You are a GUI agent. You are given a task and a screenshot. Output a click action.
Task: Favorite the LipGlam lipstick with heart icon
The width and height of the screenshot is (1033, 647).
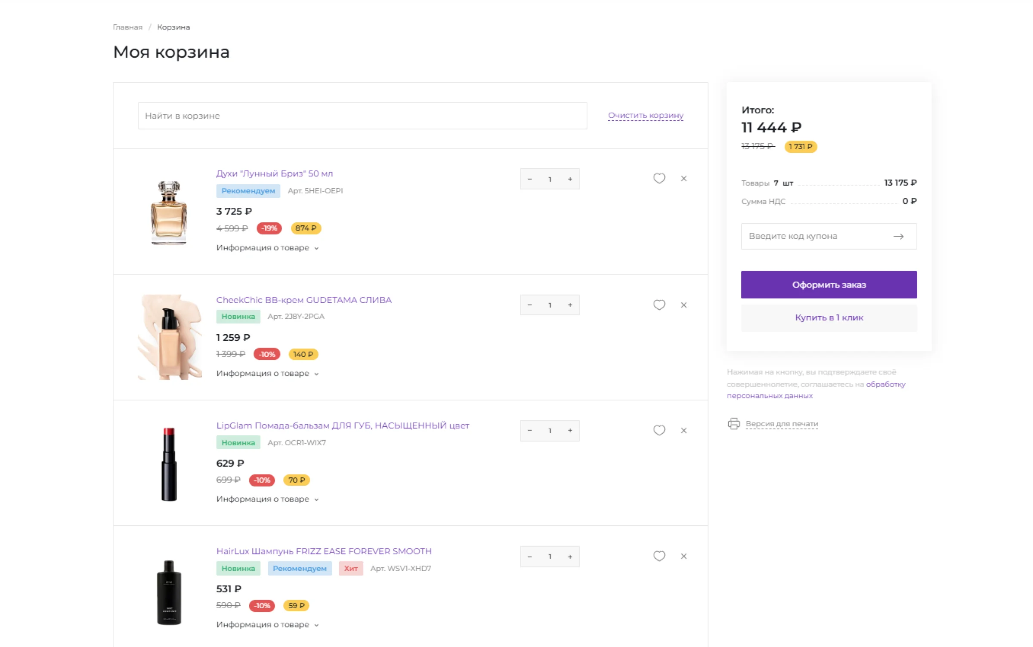click(659, 431)
